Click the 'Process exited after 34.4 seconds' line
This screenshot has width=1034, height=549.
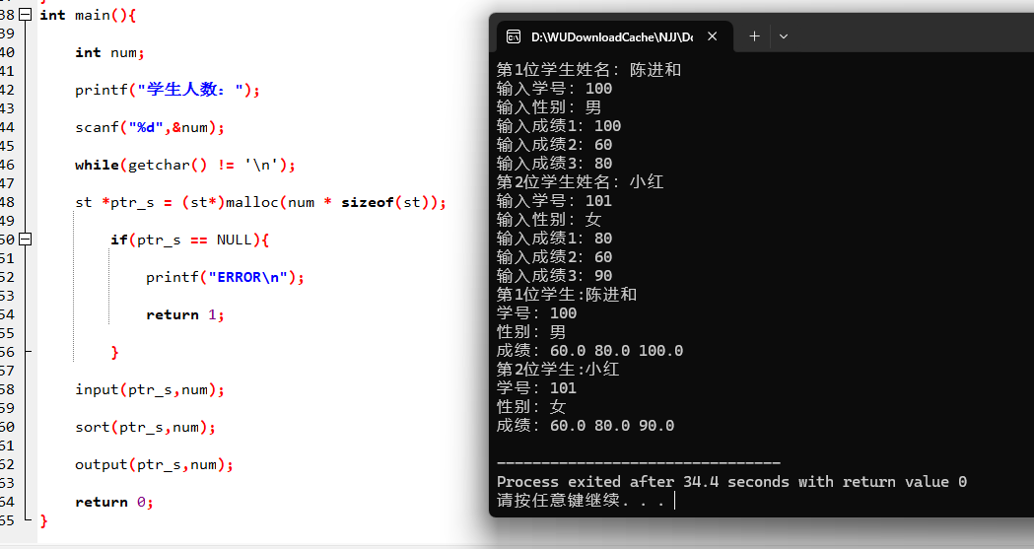[x=732, y=482]
